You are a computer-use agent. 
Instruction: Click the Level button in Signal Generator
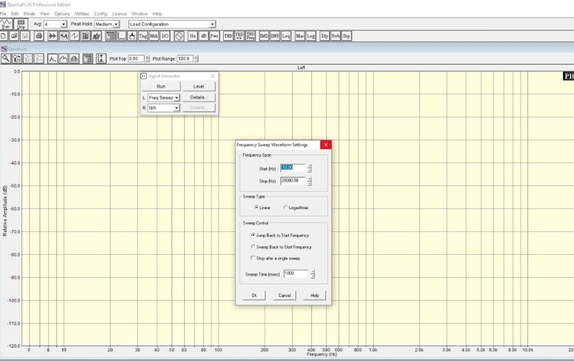pyautogui.click(x=199, y=87)
